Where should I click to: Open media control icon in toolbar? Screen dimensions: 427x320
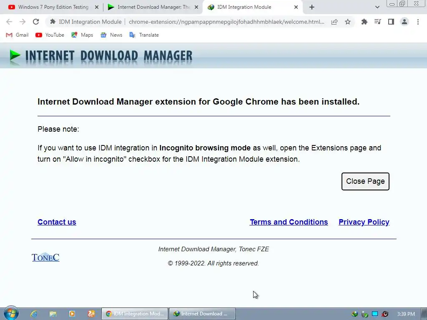[x=378, y=22]
